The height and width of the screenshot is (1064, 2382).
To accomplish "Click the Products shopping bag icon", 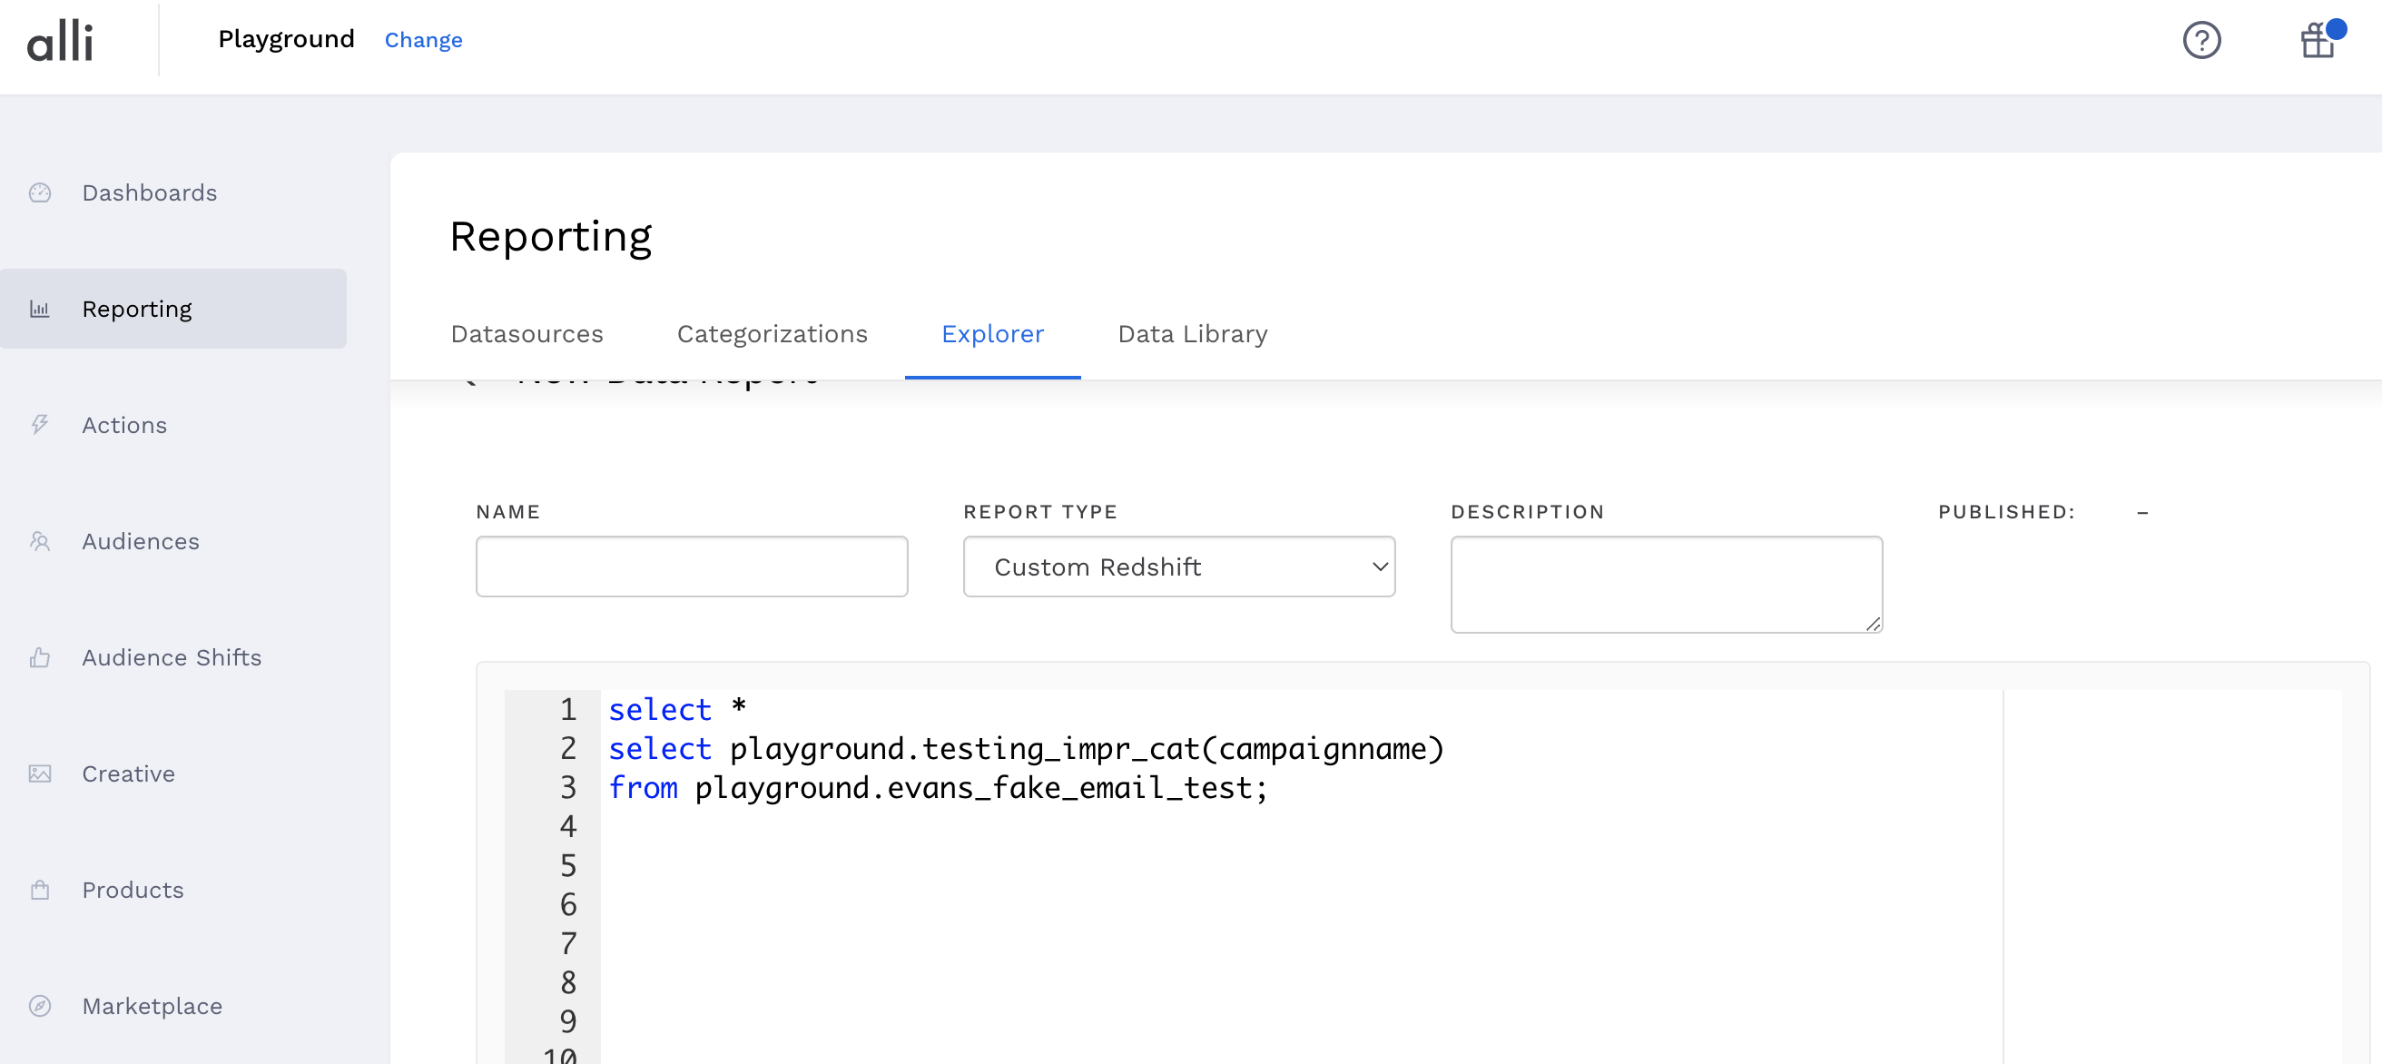I will coord(40,891).
